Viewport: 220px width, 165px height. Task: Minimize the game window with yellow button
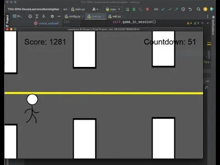tap(11, 29)
